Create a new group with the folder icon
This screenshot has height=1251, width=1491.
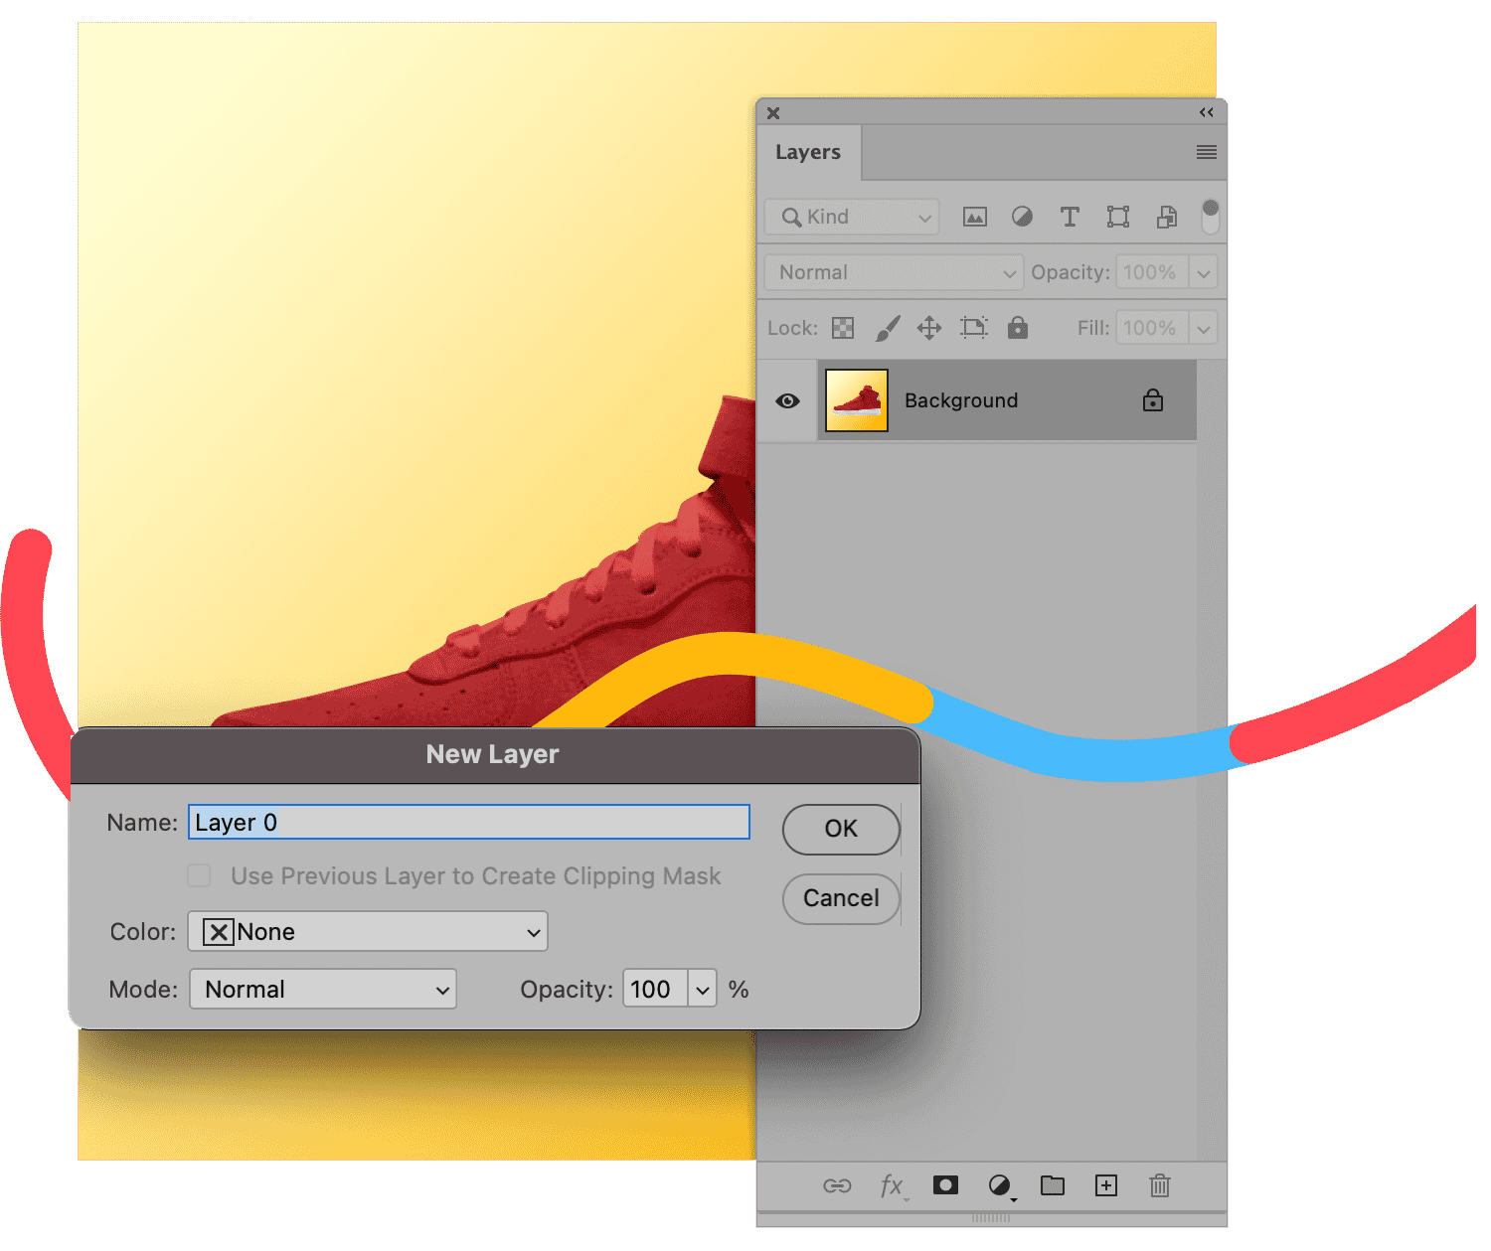click(1053, 1185)
